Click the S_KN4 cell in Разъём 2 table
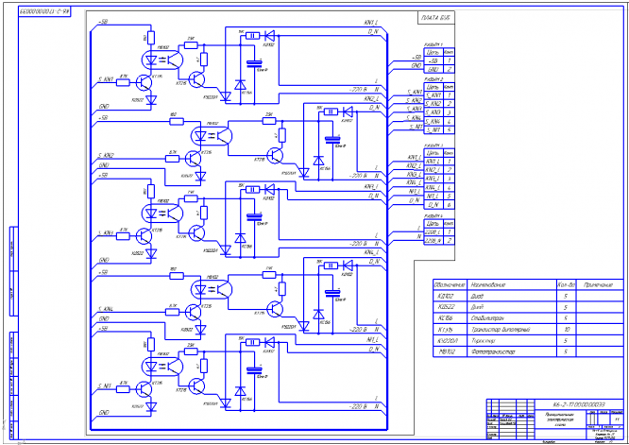This screenshot has height=445, width=629. pyautogui.click(x=433, y=121)
